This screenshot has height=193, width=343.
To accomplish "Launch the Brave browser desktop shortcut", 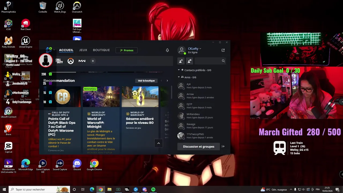I will [x=9, y=130].
